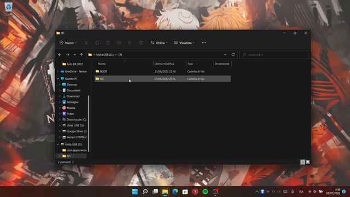Screen dimensions: 350x197
Task: Click the navigation pane vertical scrollbar
Action: click(89, 124)
